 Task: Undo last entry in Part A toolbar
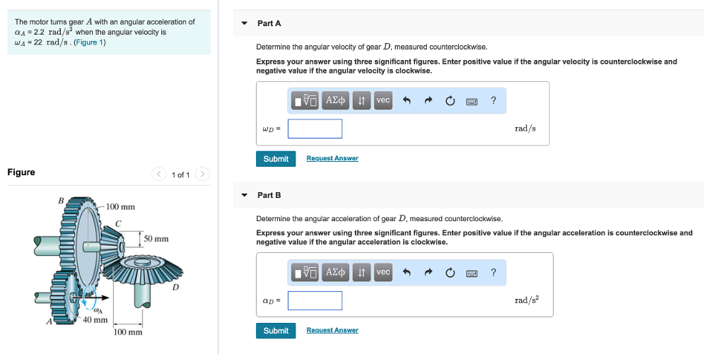coord(407,101)
